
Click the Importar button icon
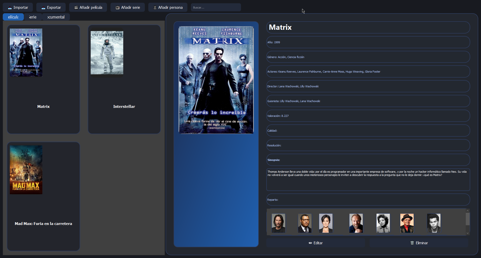10,8
